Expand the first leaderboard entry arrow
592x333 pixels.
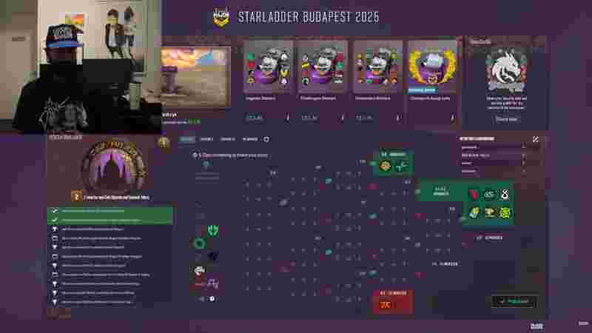pyautogui.click(x=524, y=147)
